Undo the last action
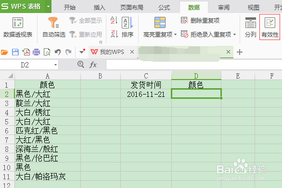This screenshot has width=282, height=188. [x=58, y=52]
